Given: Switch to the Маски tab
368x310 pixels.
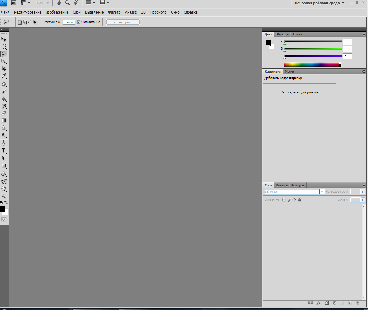Looking at the screenshot, I should tap(289, 72).
